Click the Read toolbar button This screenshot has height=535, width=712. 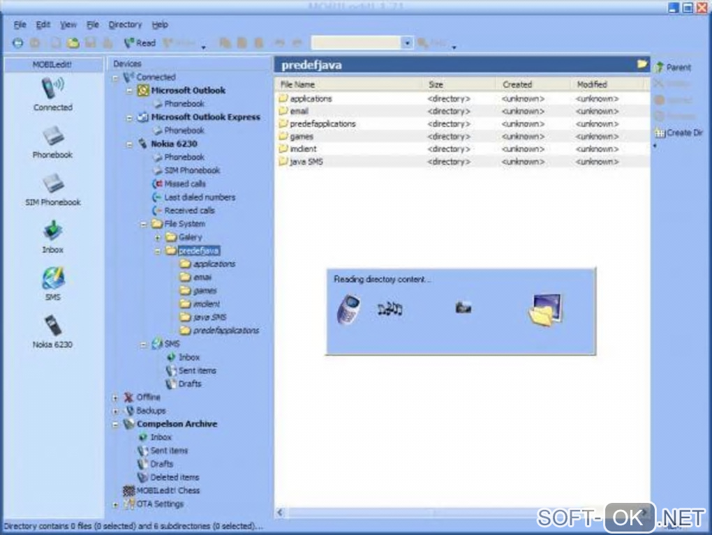click(x=140, y=43)
